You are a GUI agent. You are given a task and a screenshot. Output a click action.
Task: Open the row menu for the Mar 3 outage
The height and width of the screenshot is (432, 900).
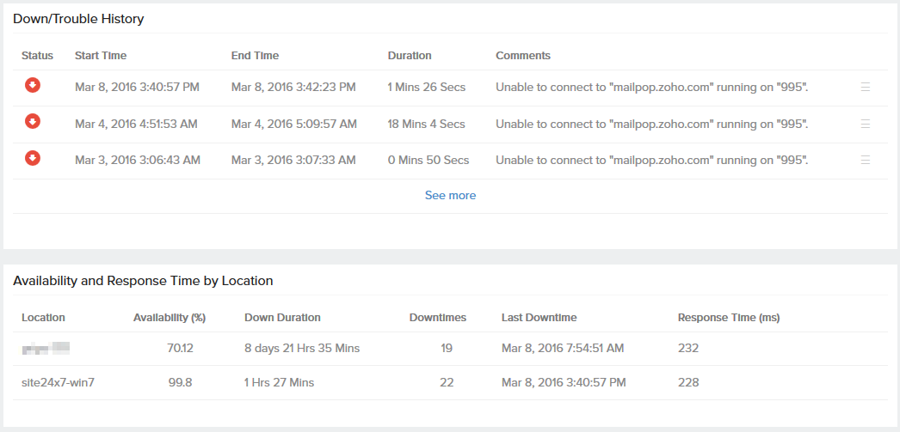[866, 160]
